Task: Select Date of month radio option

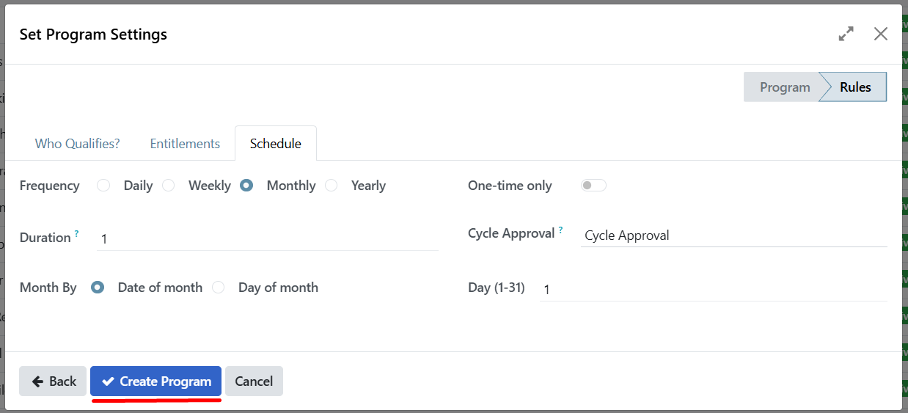Action: point(98,288)
